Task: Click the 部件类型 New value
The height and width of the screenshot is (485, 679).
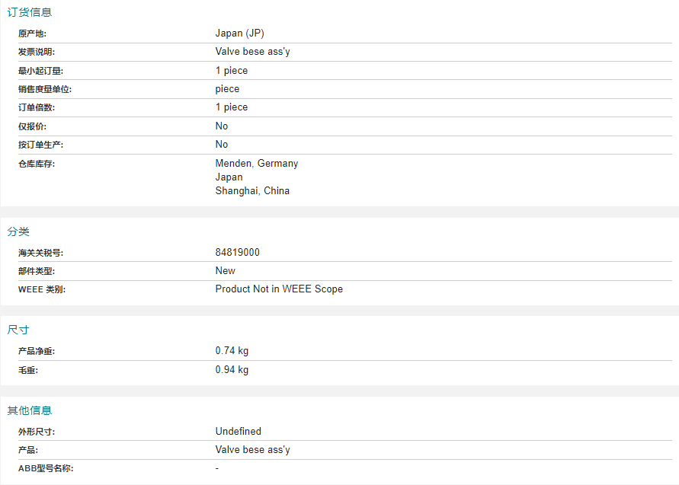Action: pyautogui.click(x=225, y=271)
